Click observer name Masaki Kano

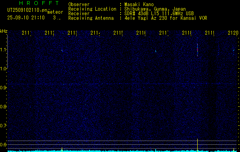[139, 4]
